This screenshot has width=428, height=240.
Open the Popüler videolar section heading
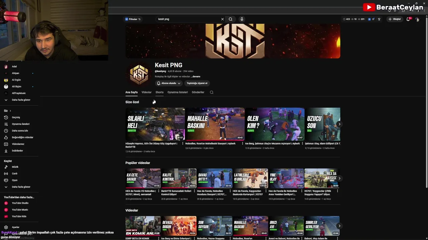click(138, 163)
